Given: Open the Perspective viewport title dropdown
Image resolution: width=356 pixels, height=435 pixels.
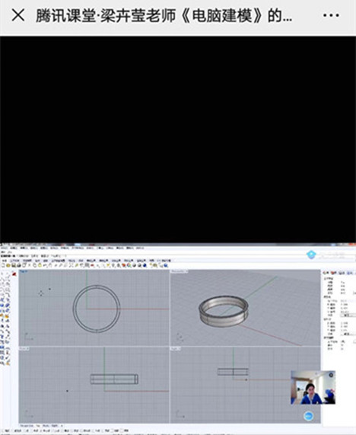Looking at the screenshot, I should (179, 271).
